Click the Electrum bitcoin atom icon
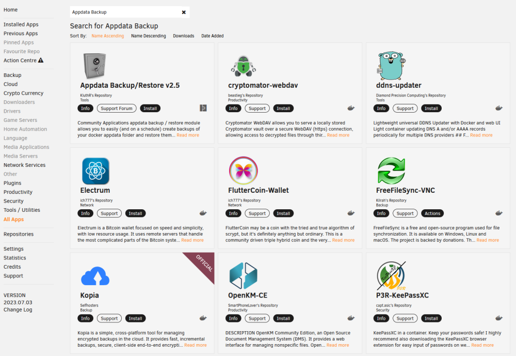This screenshot has width=516, height=356. click(95, 171)
